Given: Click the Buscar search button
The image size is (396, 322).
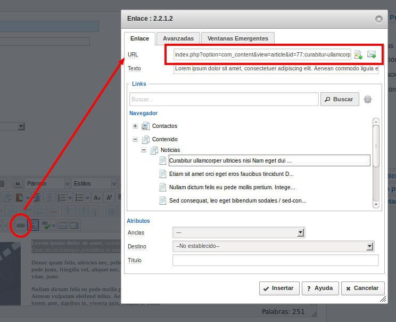Looking at the screenshot, I should (340, 99).
